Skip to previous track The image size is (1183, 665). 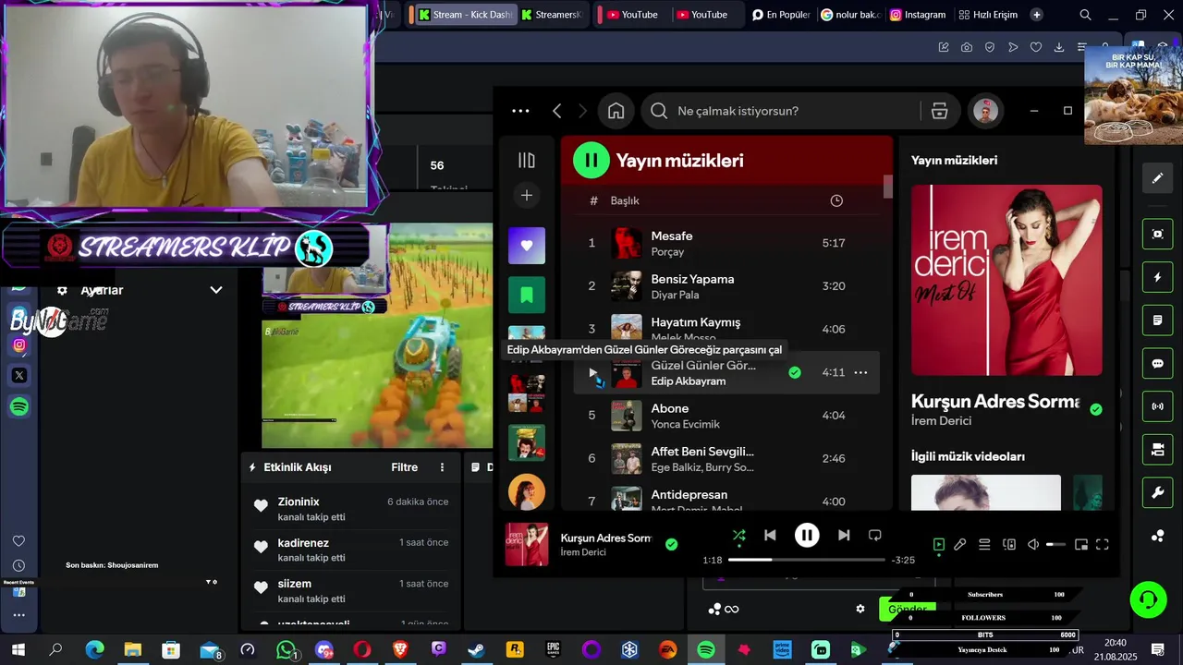pos(770,535)
